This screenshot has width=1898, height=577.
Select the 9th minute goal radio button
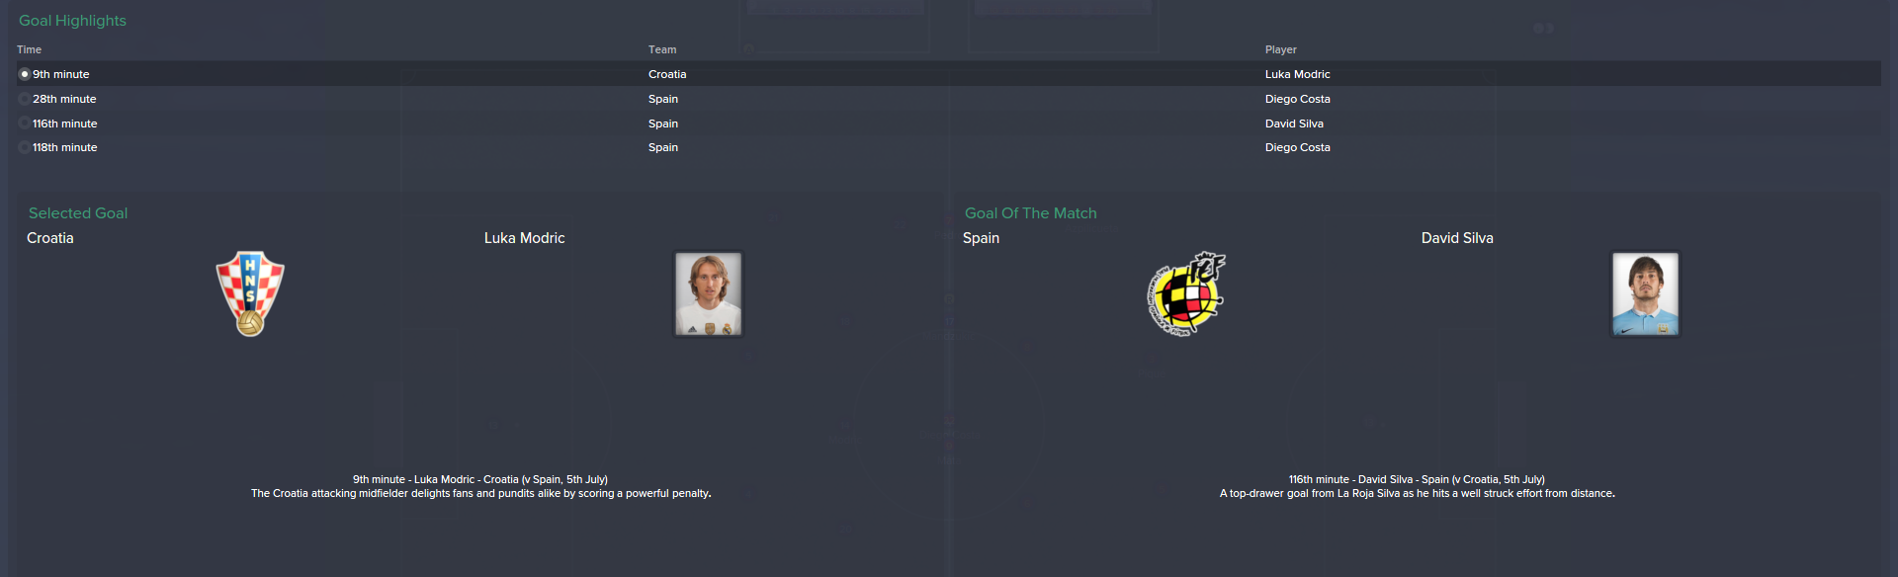(25, 74)
